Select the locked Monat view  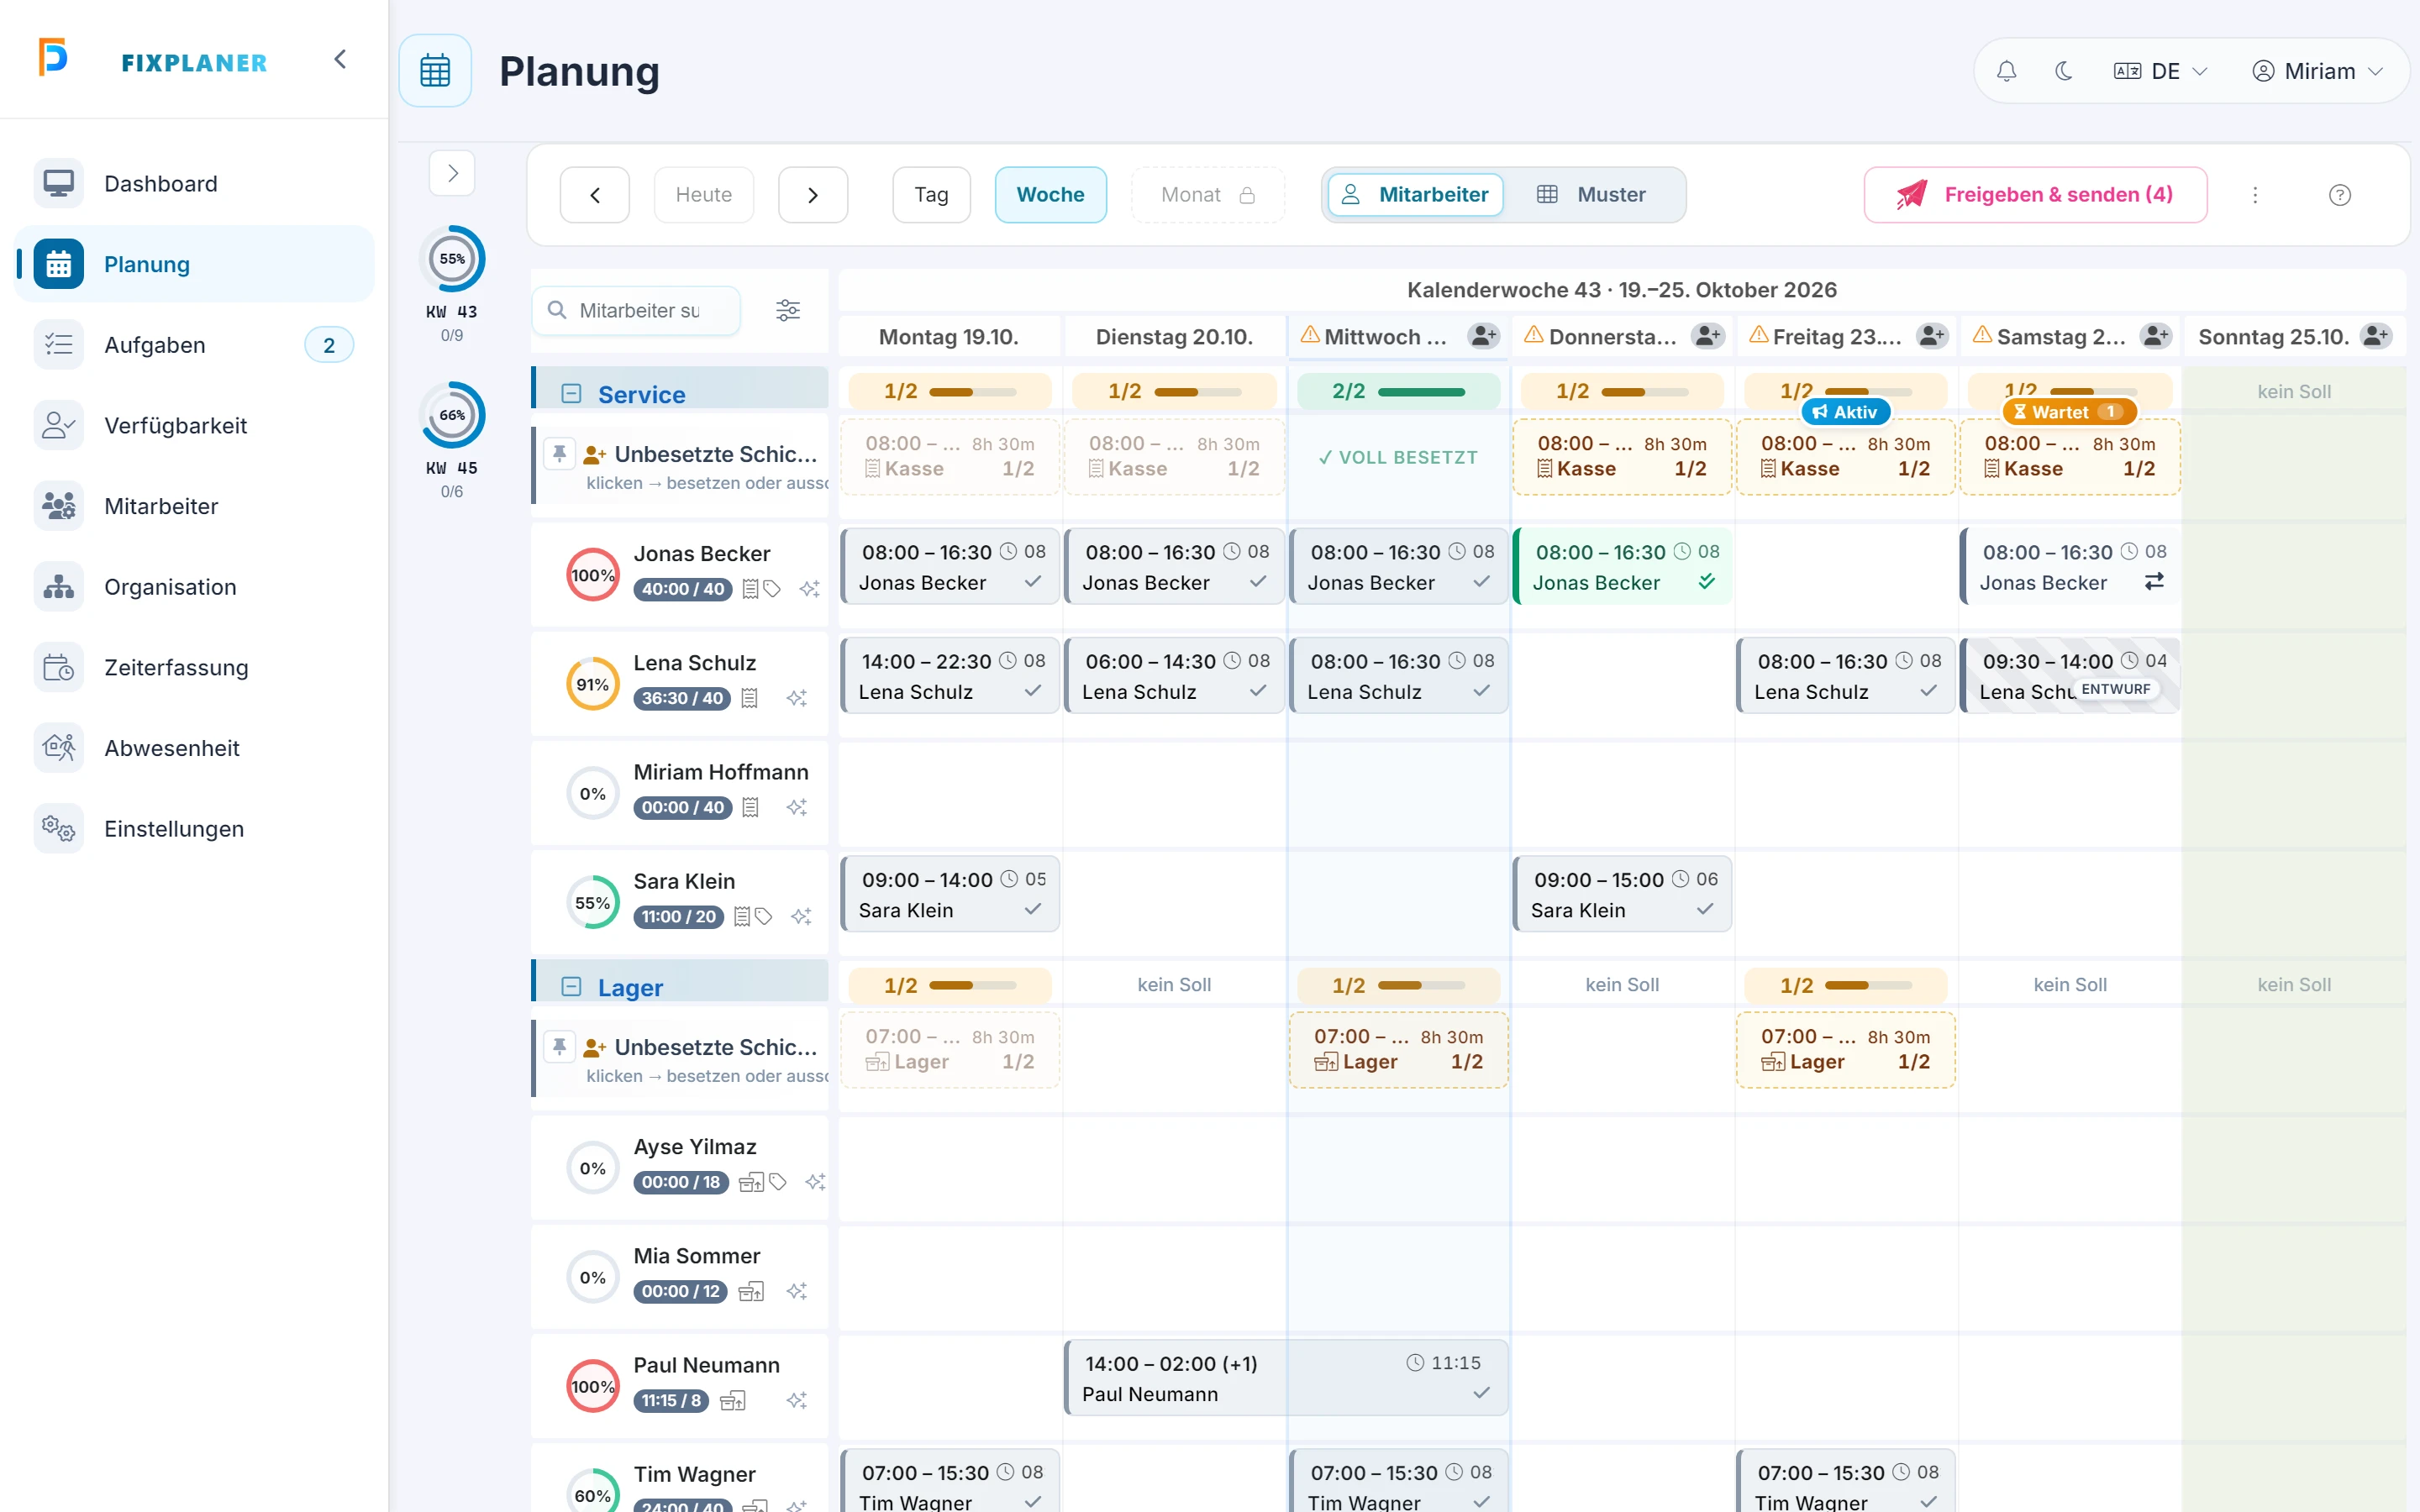[1207, 195]
